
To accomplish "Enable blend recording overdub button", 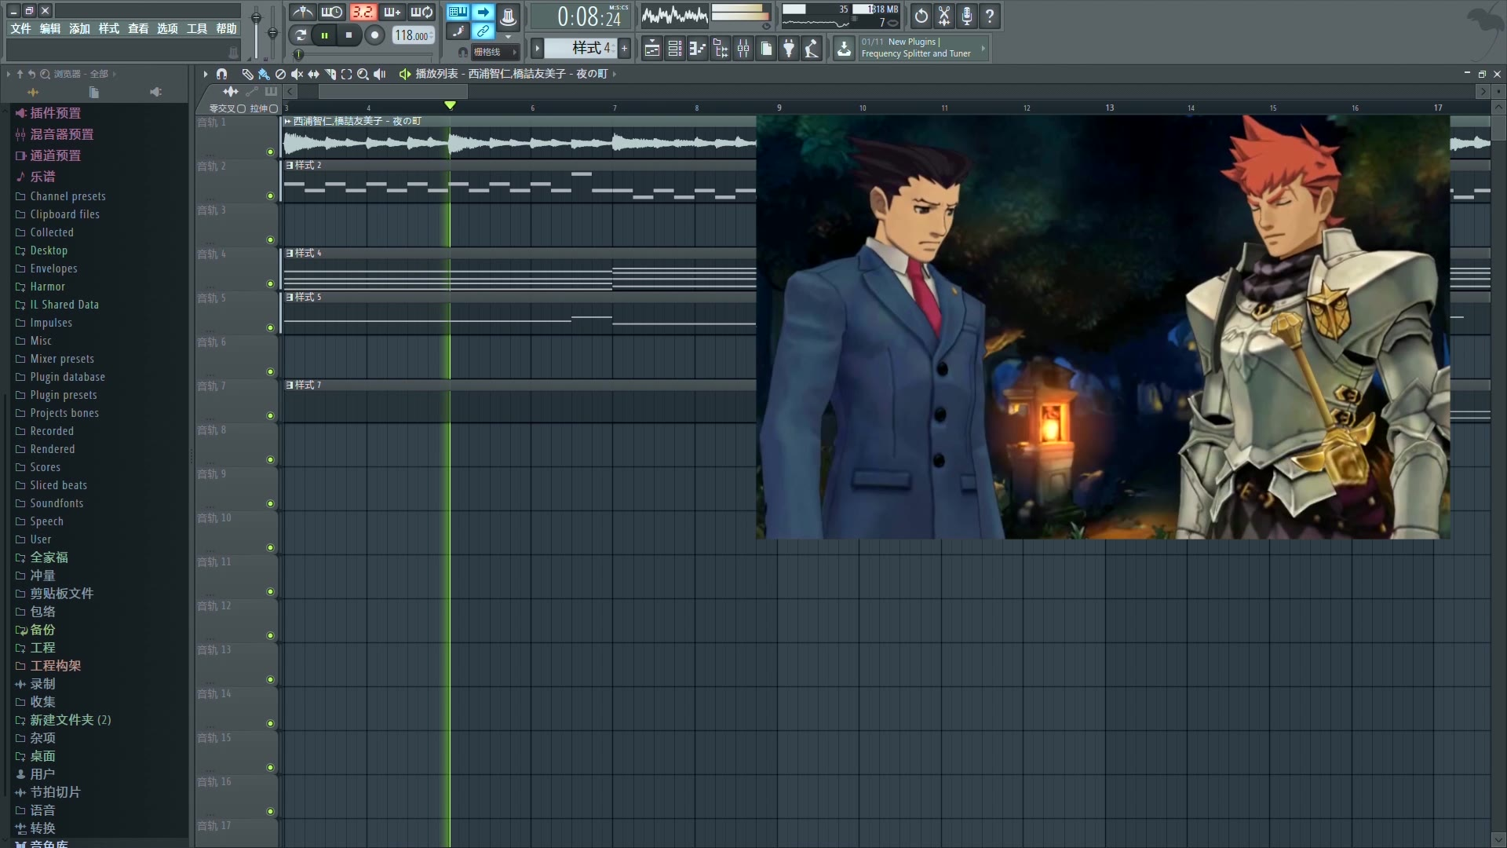I will tap(392, 13).
